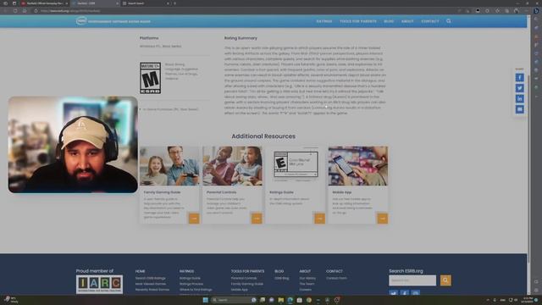Open footer link The Team
Screen dimensions: 542x305
pyautogui.click(x=307, y=284)
